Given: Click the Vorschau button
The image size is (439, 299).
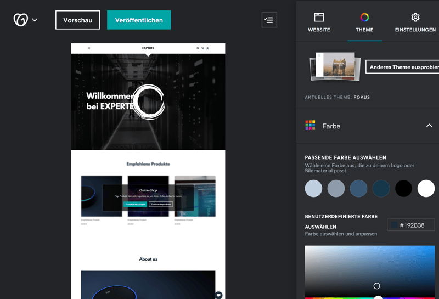Looking at the screenshot, I should tap(78, 20).
